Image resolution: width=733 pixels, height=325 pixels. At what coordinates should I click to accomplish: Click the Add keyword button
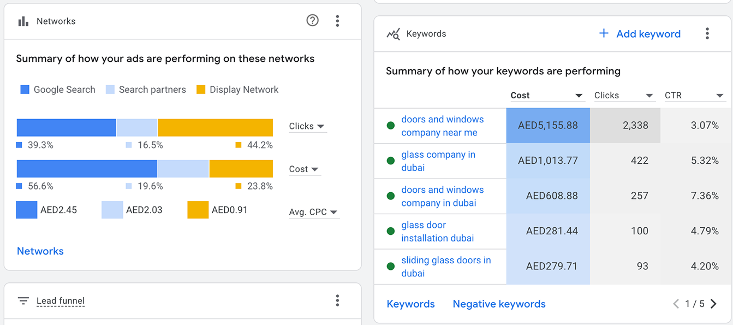(640, 34)
